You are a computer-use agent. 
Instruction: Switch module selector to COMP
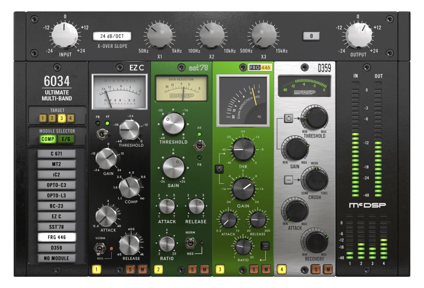(48, 139)
